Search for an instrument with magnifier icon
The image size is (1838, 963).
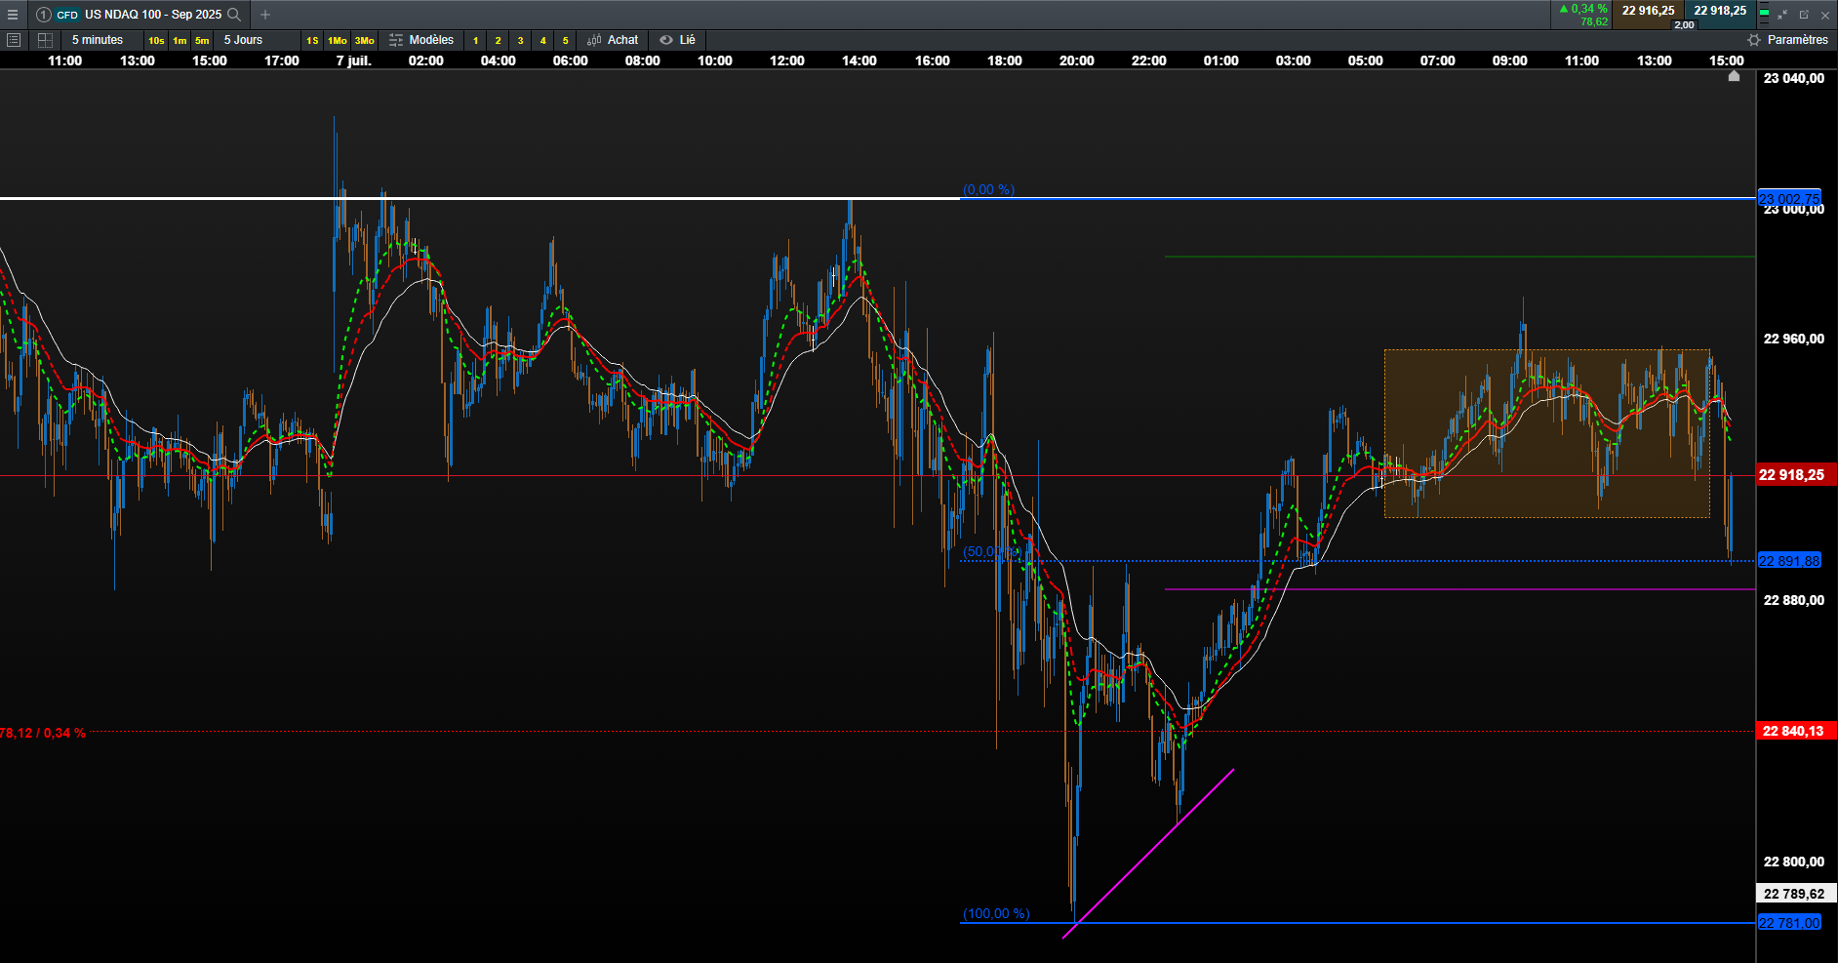click(234, 15)
